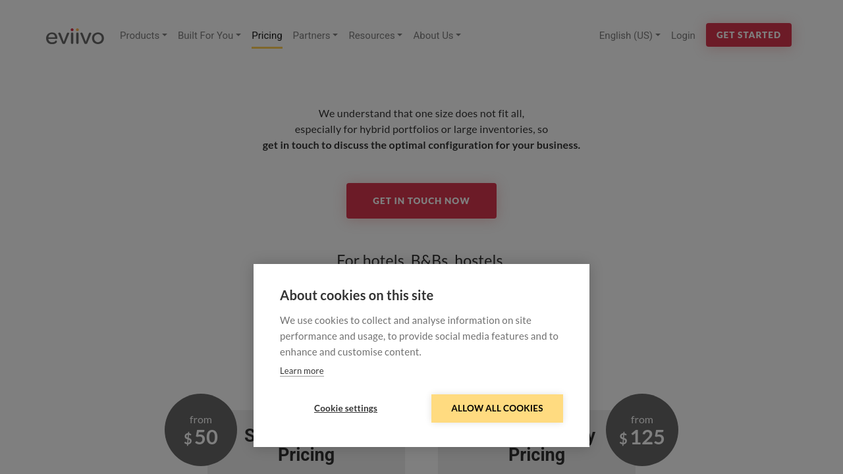Open the Learn more cookie link
This screenshot has height=474, width=843.
pyautogui.click(x=302, y=371)
